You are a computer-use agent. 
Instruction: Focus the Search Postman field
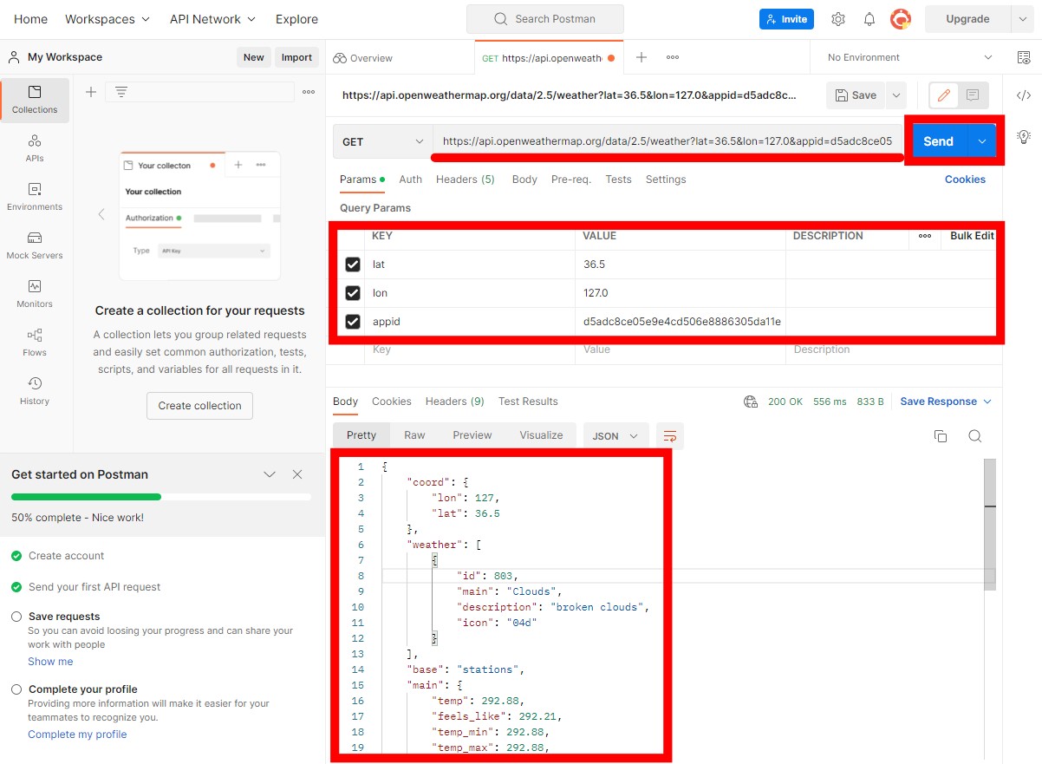544,19
